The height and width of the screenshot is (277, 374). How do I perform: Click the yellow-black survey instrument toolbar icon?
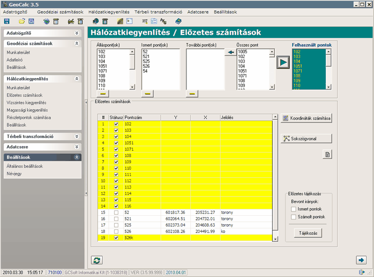pos(71,22)
